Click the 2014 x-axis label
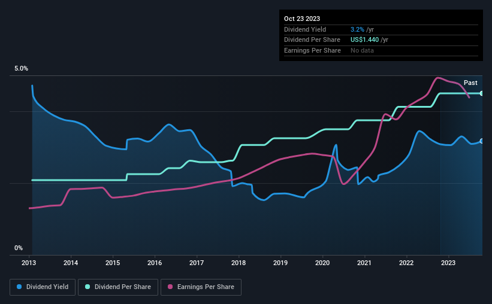The height and width of the screenshot is (304, 492). point(71,263)
